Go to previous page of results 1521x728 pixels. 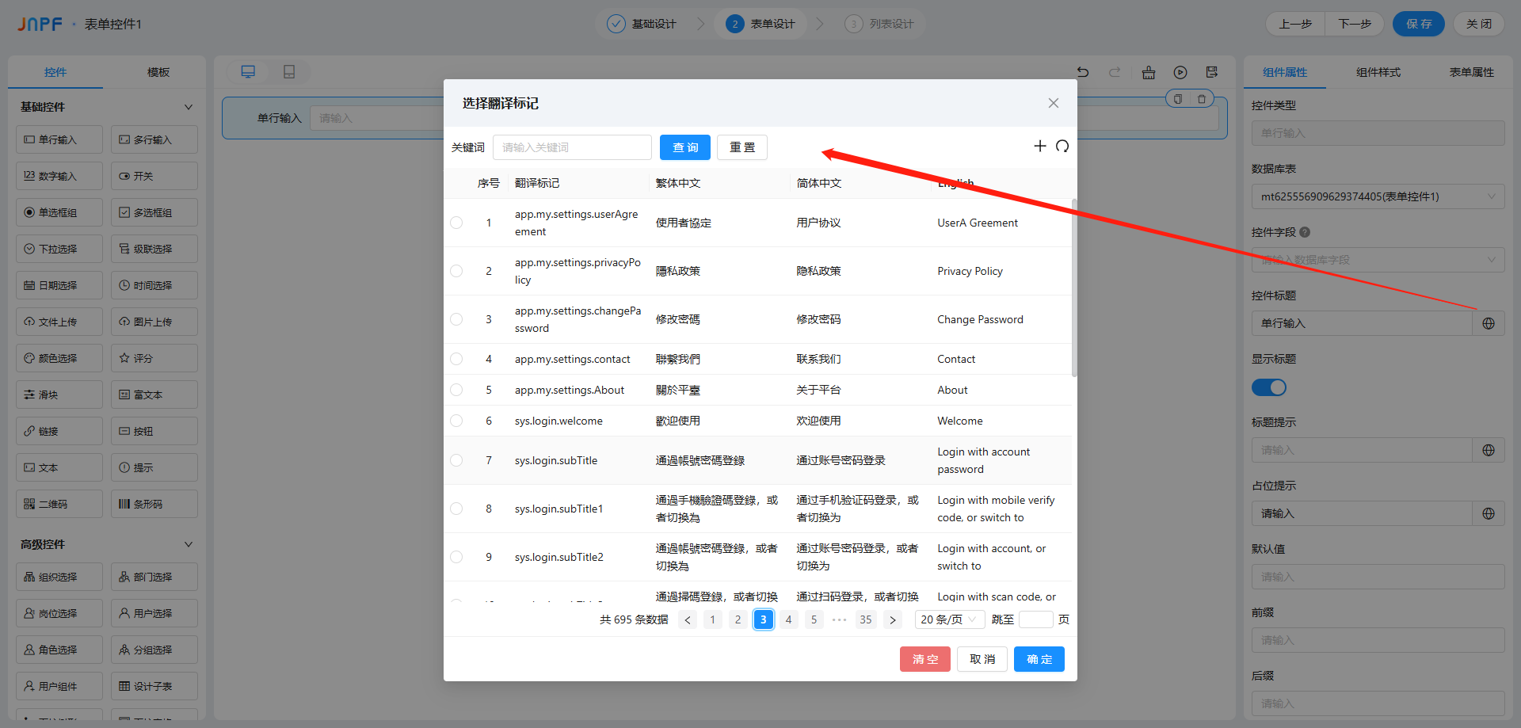tap(688, 619)
